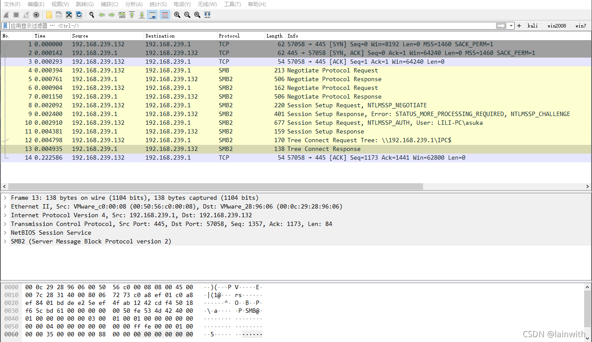This screenshot has height=342, width=592.
Task: Open the 编辑(E) menu
Action: click(36, 4)
